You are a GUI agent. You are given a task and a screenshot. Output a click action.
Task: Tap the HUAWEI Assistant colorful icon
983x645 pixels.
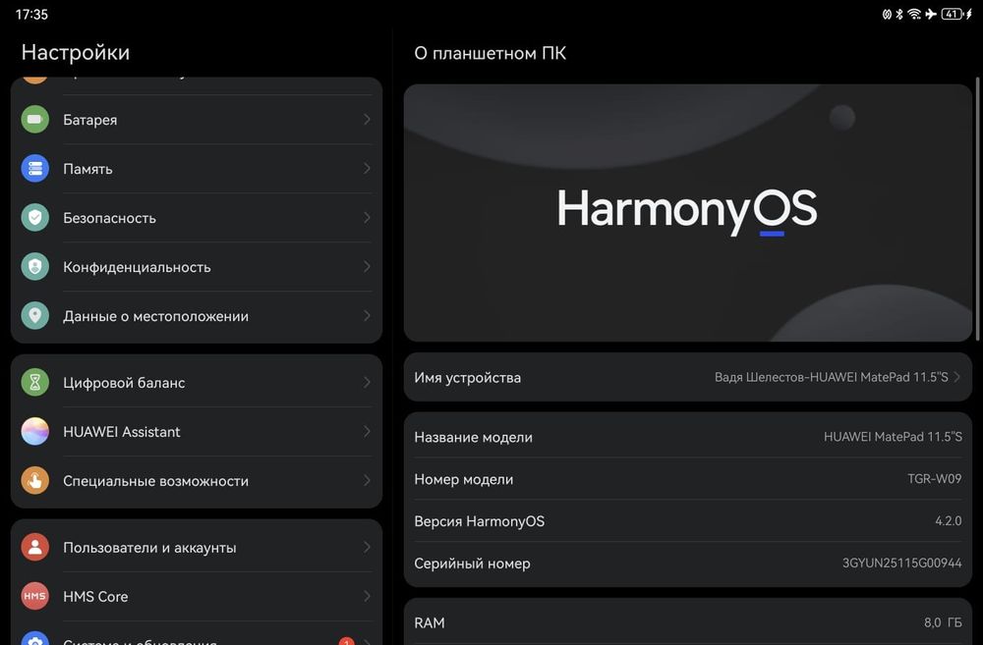click(x=35, y=431)
